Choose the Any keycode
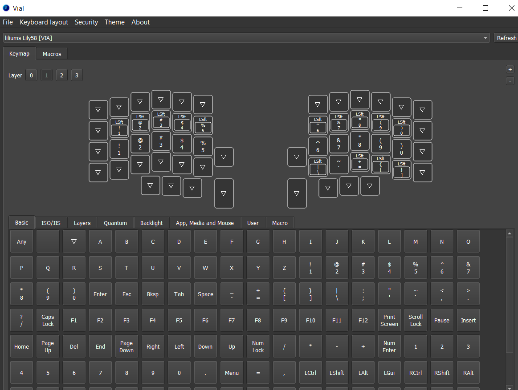Viewport: 518px width, 390px height. click(x=21, y=242)
